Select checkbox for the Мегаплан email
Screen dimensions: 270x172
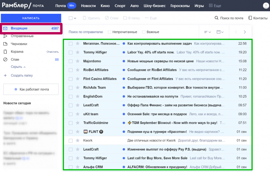(x=71, y=44)
